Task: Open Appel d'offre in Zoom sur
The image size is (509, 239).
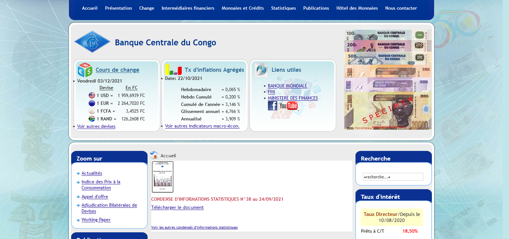Action: tap(95, 197)
